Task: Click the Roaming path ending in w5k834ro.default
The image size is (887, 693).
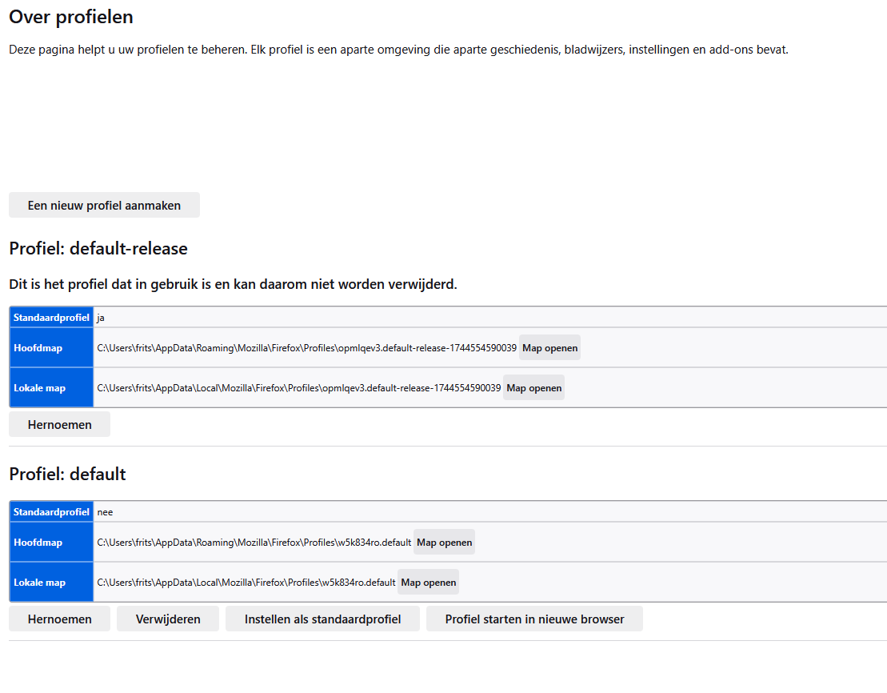Action: click(x=254, y=543)
